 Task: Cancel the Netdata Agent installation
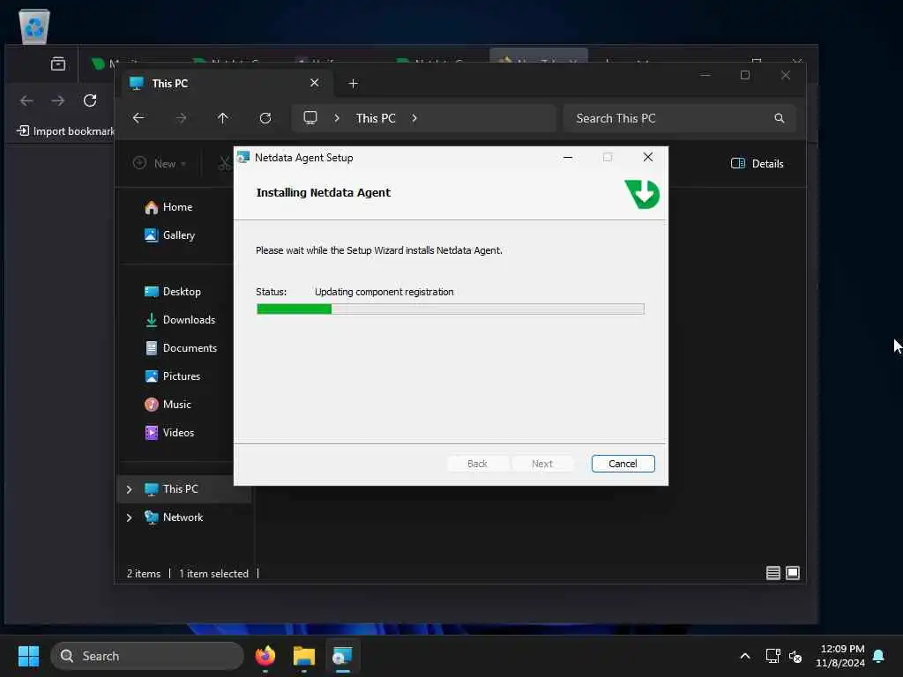(623, 464)
